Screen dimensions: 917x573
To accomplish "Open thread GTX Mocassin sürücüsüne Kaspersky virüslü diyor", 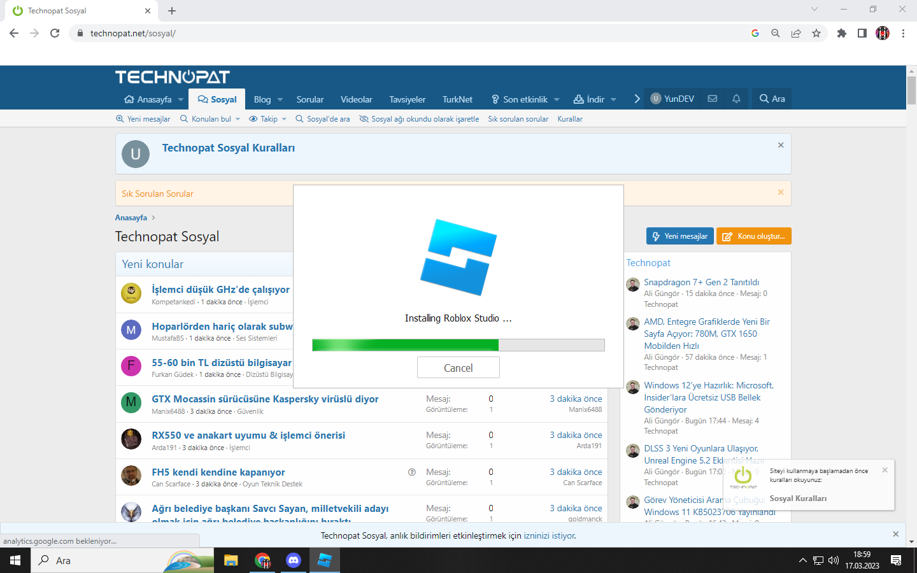I will (265, 399).
